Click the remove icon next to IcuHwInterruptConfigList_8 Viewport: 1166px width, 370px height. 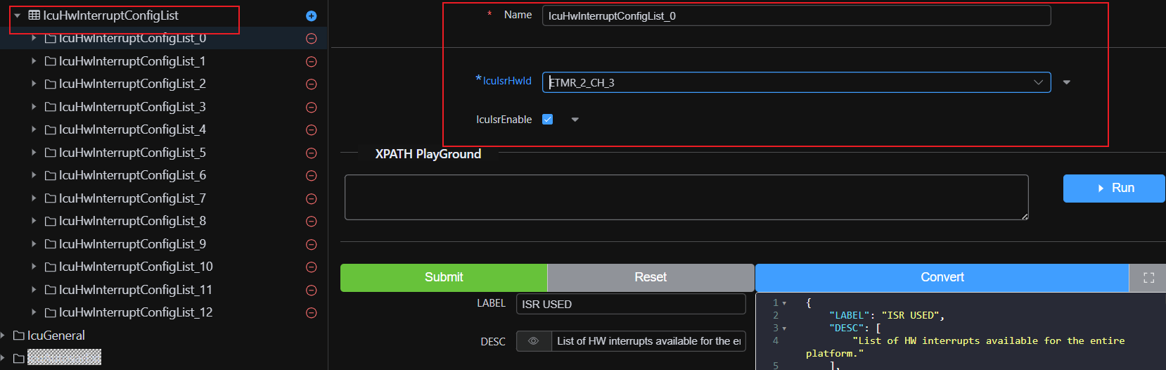click(x=312, y=222)
